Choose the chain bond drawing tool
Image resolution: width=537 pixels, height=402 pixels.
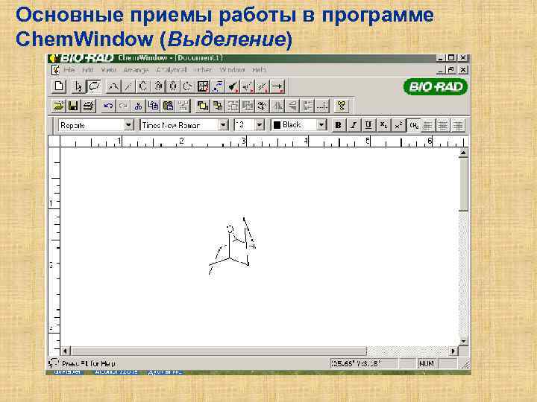[113, 86]
